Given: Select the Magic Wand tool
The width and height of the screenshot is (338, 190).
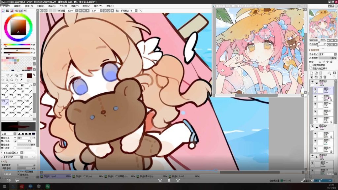Looking at the screenshot, I should [x=12, y=76].
